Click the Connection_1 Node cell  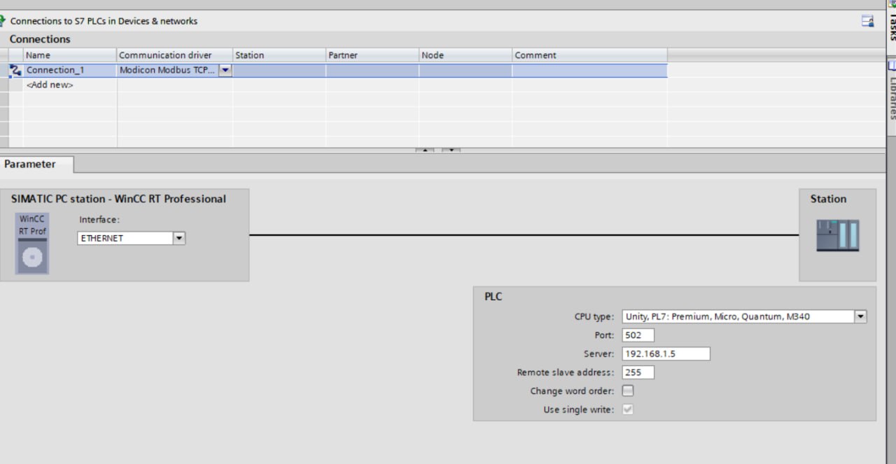[x=465, y=70]
